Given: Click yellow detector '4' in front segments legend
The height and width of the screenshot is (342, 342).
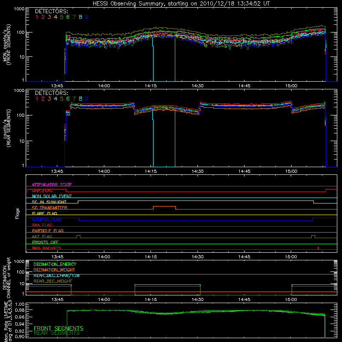Looking at the screenshot, I should click(56, 17).
